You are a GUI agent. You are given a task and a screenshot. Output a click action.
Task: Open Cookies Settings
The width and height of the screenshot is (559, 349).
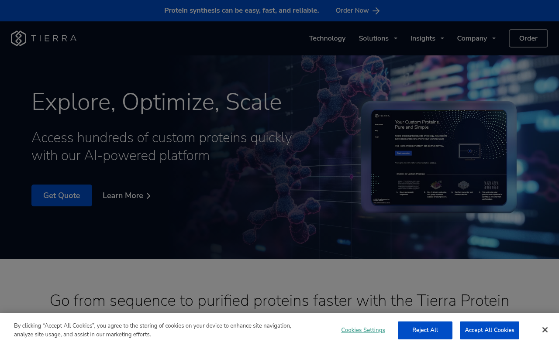(x=363, y=330)
